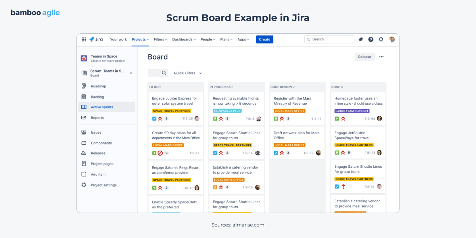Screen dimensions: 476x238
Task: Click the Help question mark icon
Action: click(370, 39)
